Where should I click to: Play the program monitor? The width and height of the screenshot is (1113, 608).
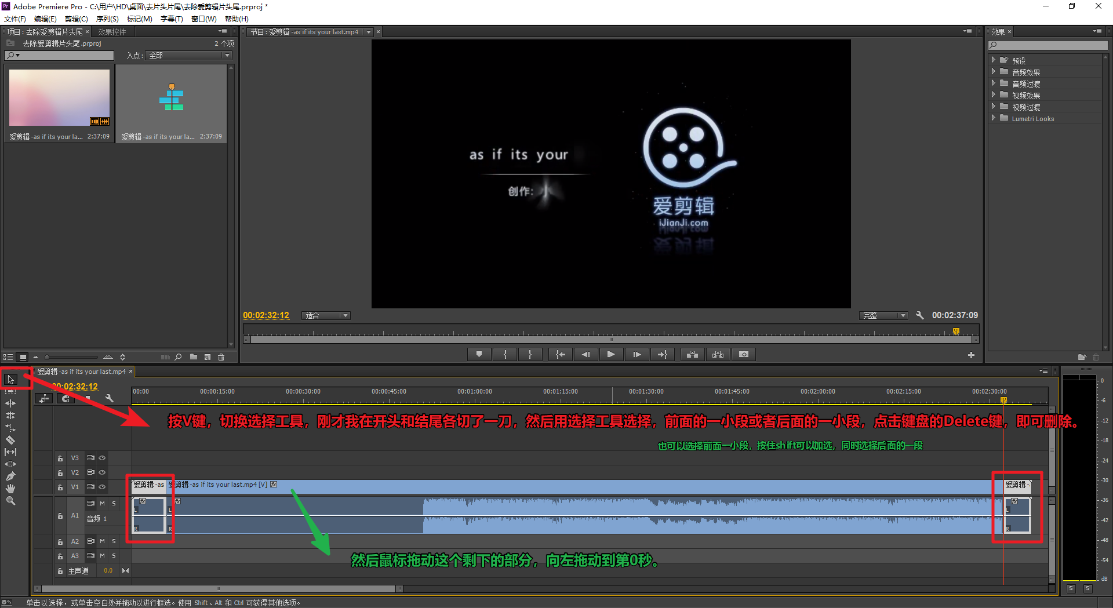(611, 354)
